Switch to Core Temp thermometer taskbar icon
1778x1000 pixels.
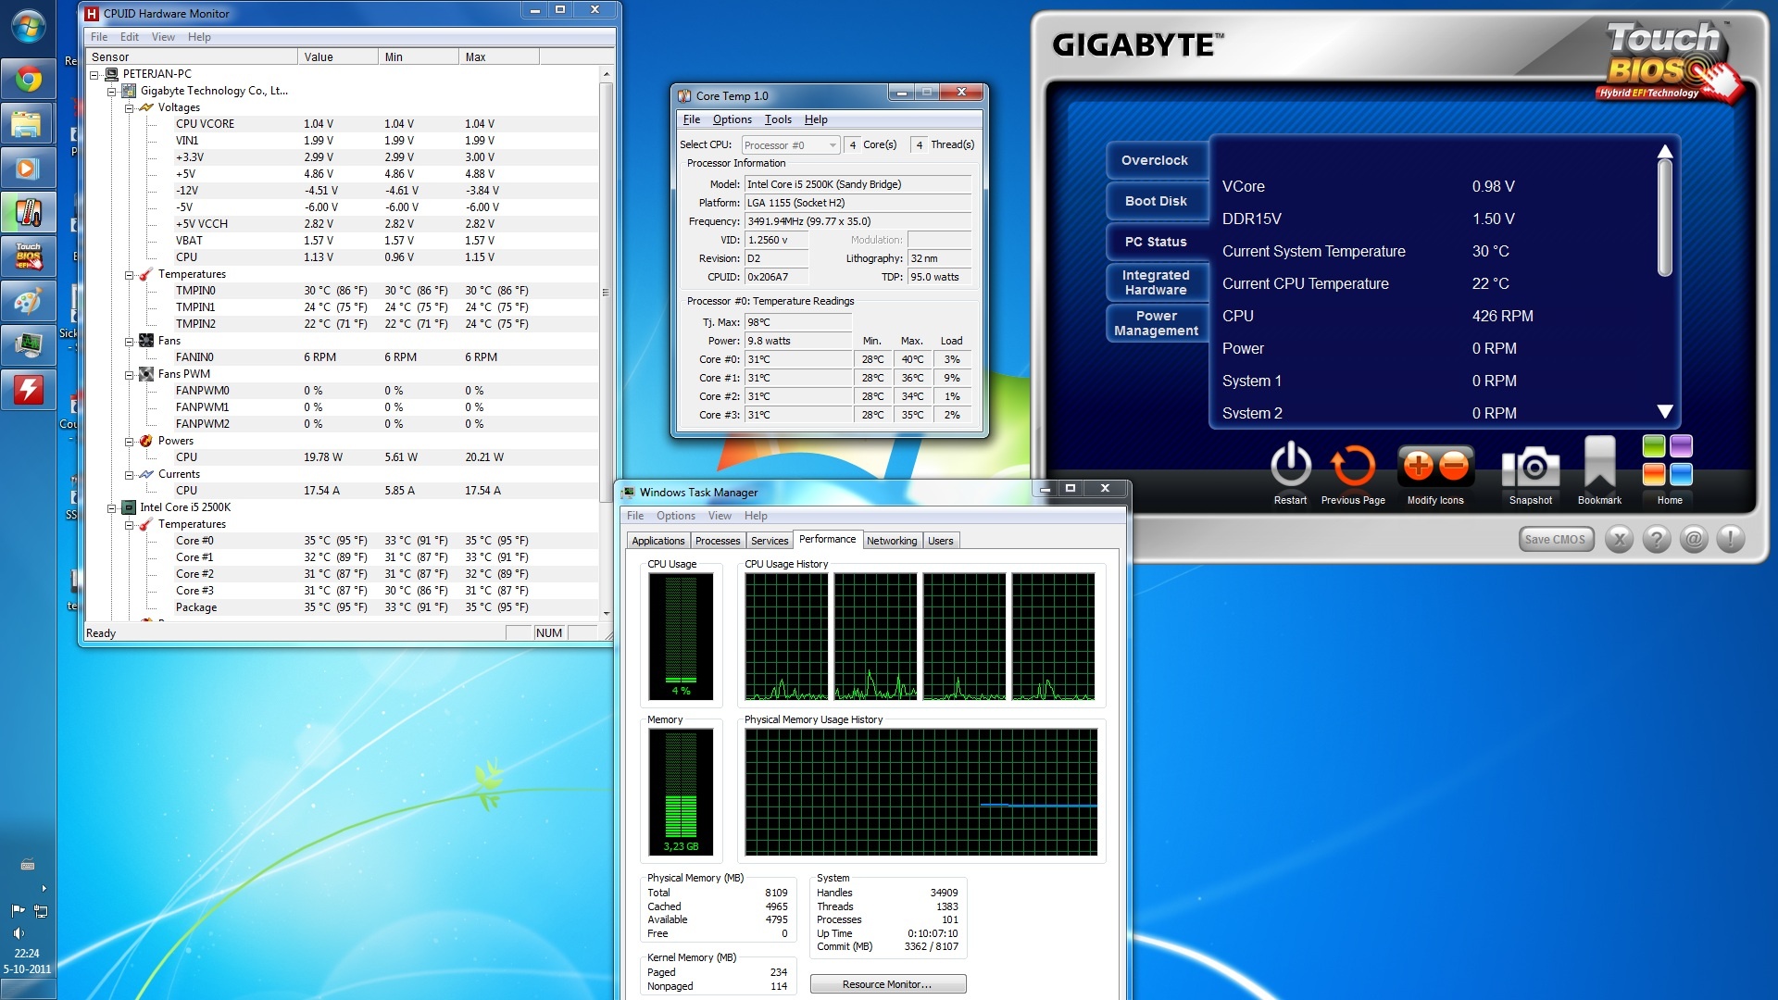(x=28, y=214)
